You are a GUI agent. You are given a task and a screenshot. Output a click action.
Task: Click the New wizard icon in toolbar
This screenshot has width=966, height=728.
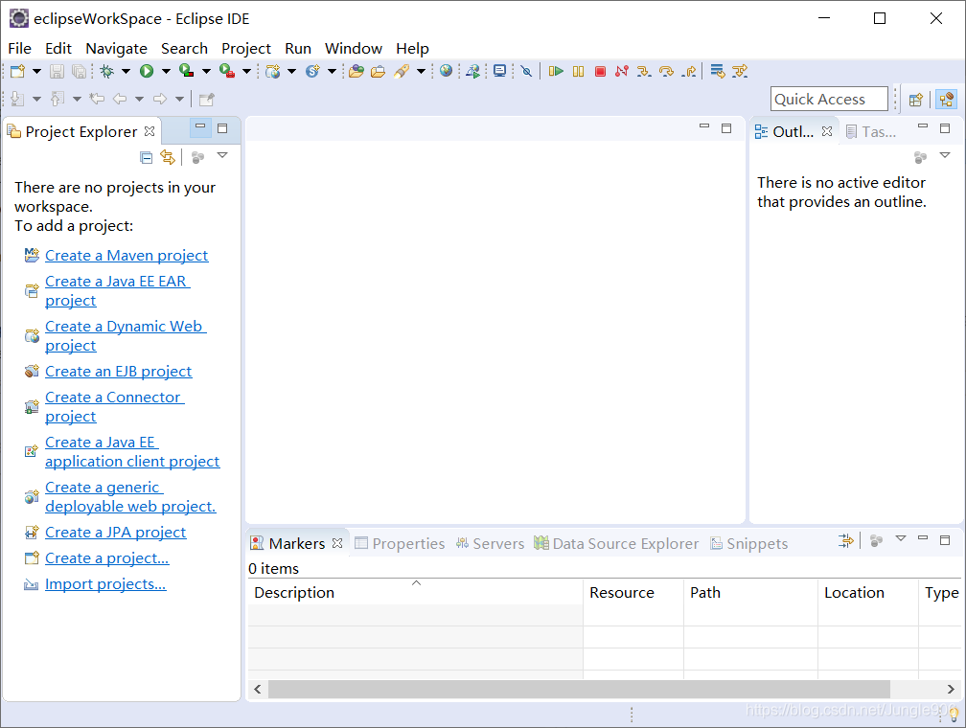18,72
